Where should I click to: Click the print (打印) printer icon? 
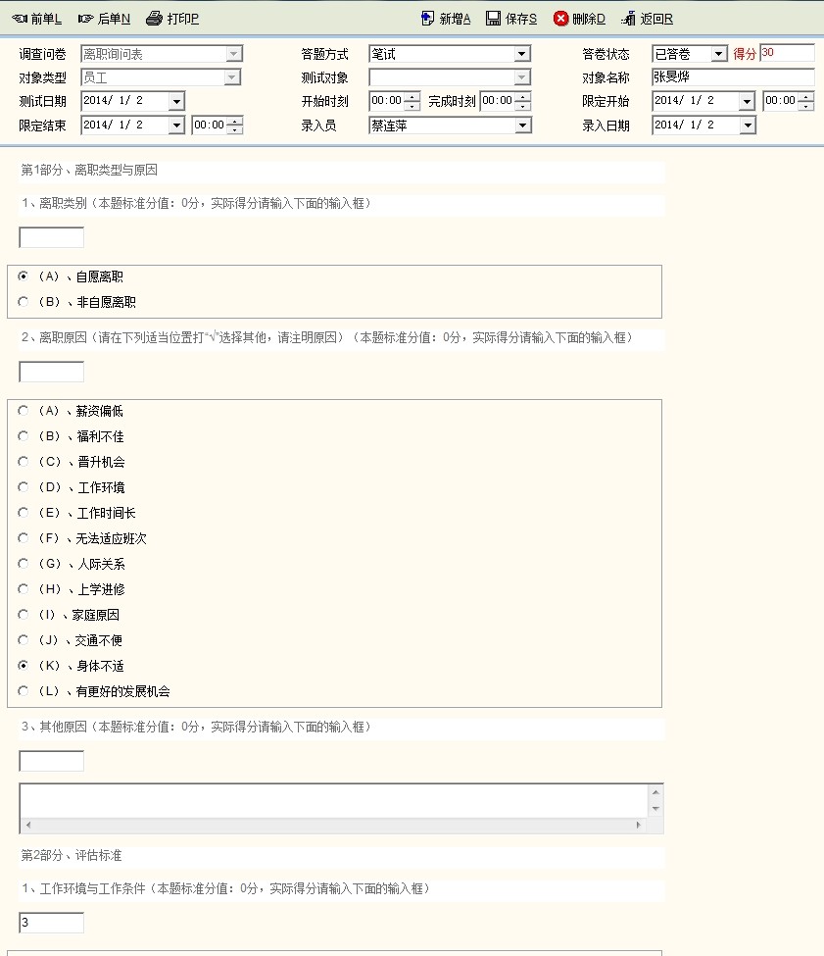(154, 19)
